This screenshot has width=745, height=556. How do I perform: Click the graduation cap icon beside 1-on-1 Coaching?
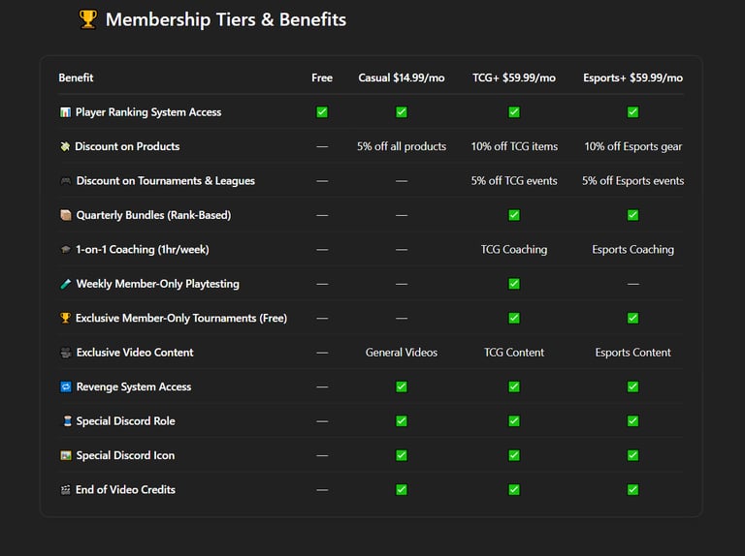[x=65, y=250]
